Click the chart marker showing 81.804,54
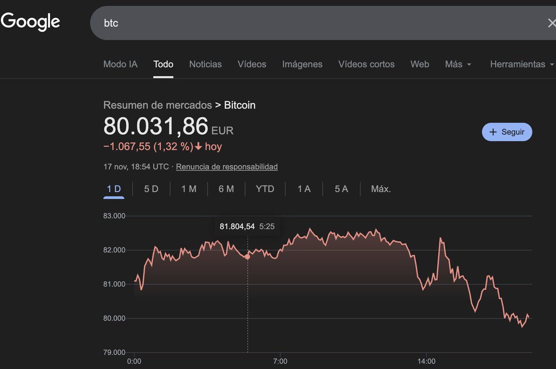556x369 pixels. [248, 256]
